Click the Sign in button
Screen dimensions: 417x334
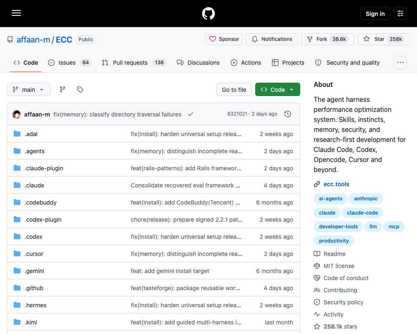click(375, 13)
